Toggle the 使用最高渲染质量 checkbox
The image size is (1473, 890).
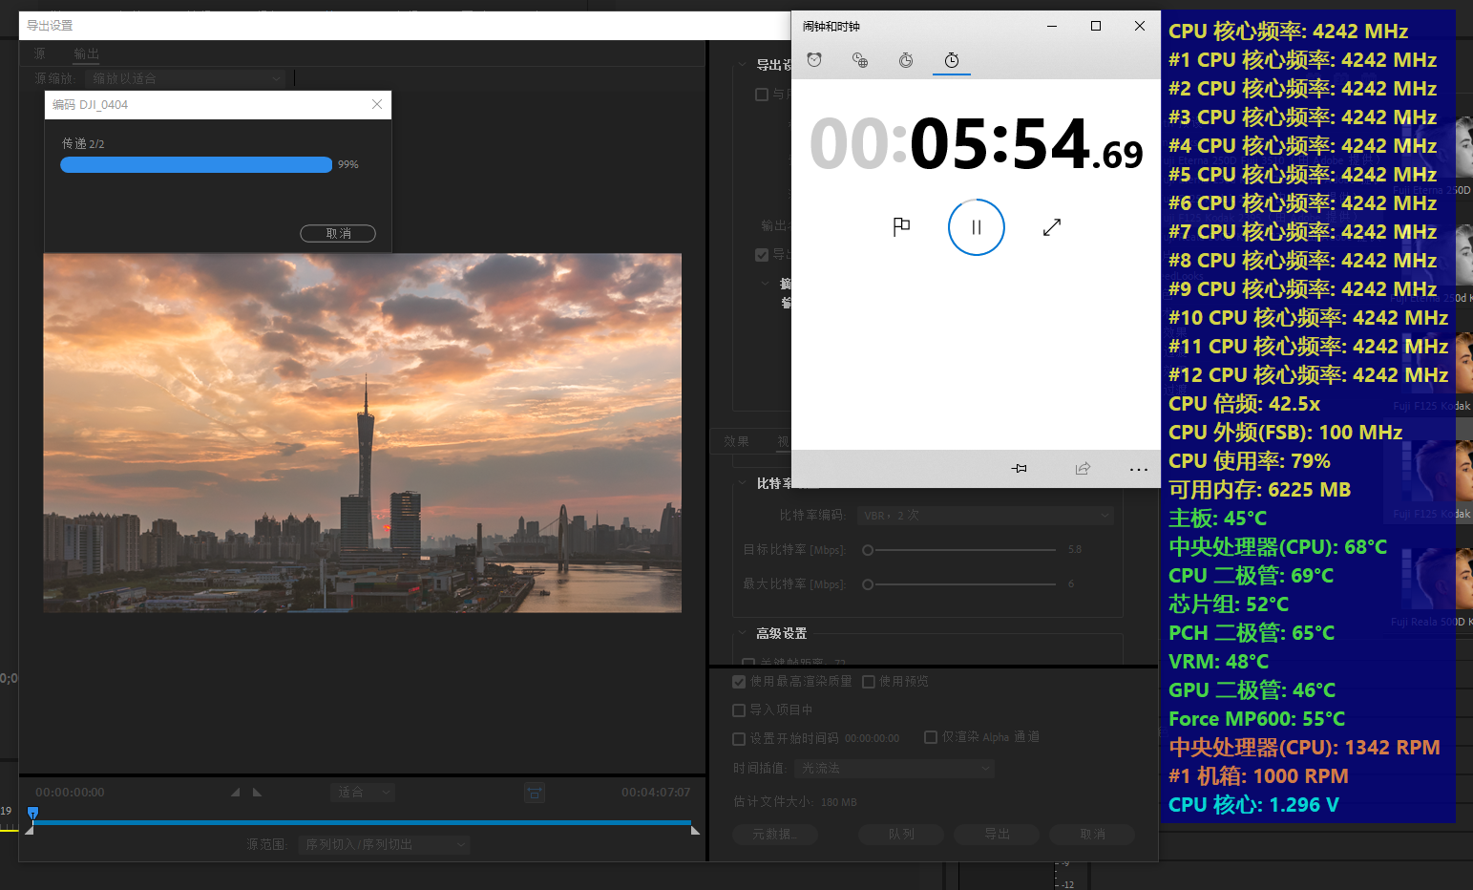pos(739,682)
